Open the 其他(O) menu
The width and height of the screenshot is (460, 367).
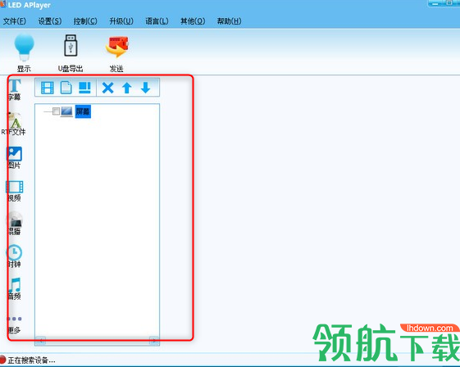(x=193, y=21)
